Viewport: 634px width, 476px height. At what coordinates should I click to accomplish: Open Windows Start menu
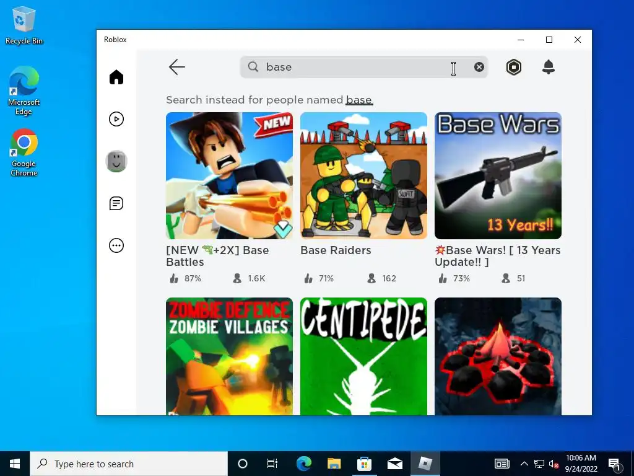click(15, 464)
